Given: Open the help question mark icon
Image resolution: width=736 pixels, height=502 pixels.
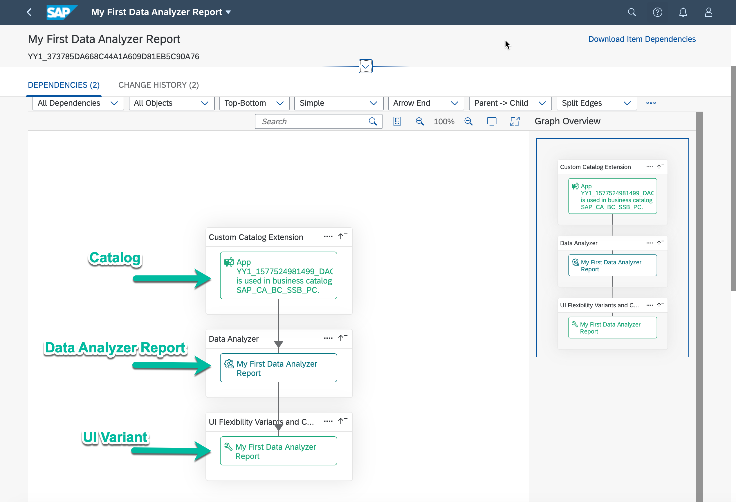Looking at the screenshot, I should coord(657,12).
